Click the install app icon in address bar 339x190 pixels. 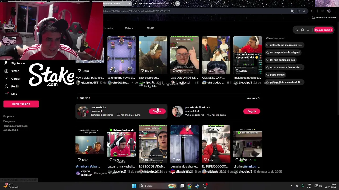[x=298, y=11]
